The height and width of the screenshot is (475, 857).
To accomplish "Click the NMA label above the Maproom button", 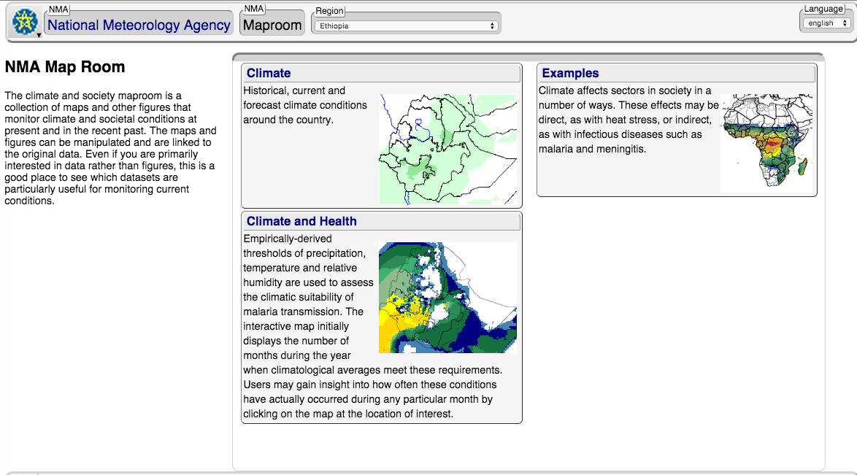I will click(254, 9).
